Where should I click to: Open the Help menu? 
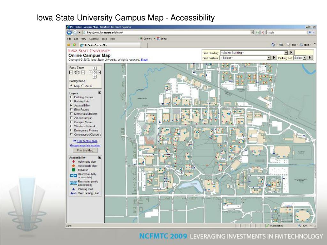[x=113, y=39]
